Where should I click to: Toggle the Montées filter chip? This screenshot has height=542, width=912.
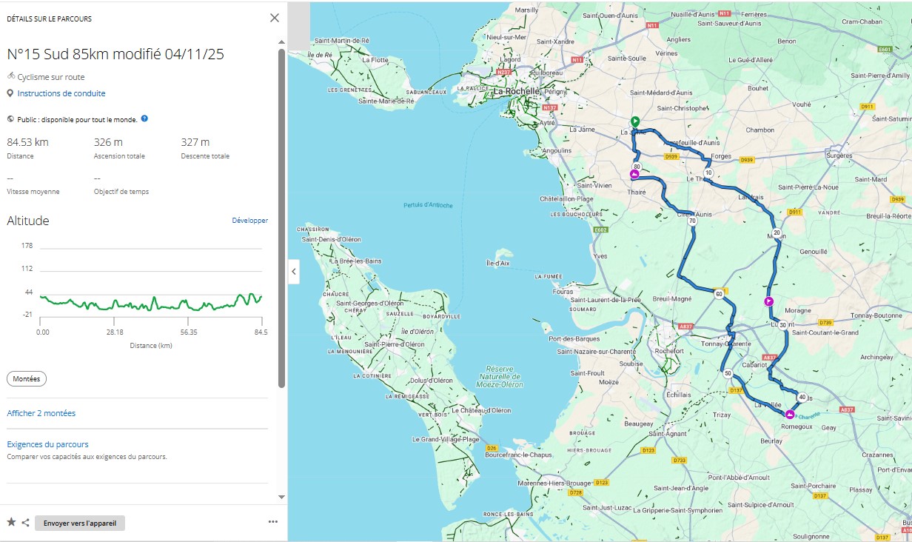[x=27, y=378]
